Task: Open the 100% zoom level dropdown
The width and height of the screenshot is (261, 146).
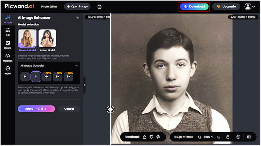Action: pos(208,137)
